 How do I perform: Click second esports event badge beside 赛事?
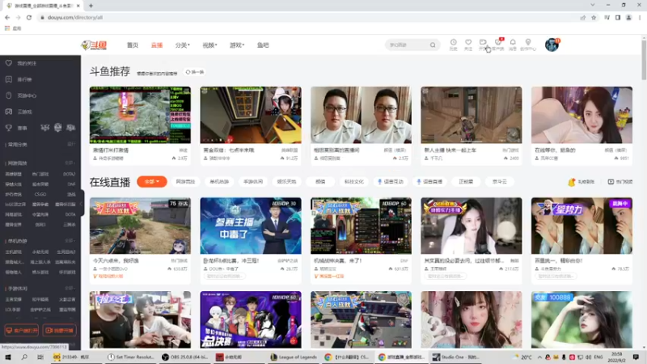(x=57, y=128)
